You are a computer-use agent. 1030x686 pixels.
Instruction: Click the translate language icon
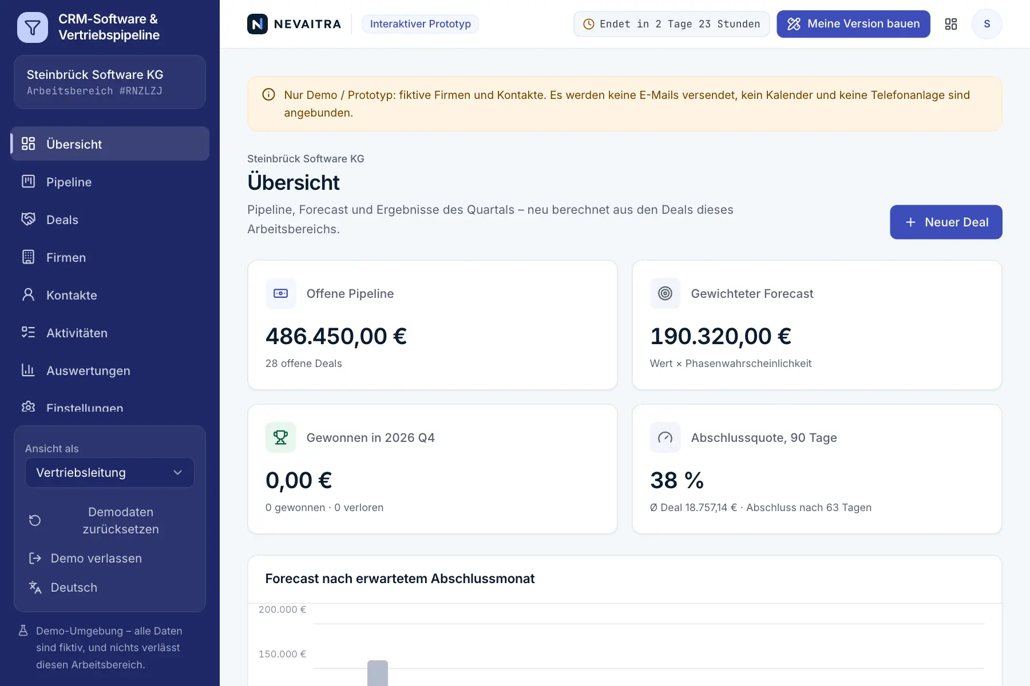coord(35,588)
